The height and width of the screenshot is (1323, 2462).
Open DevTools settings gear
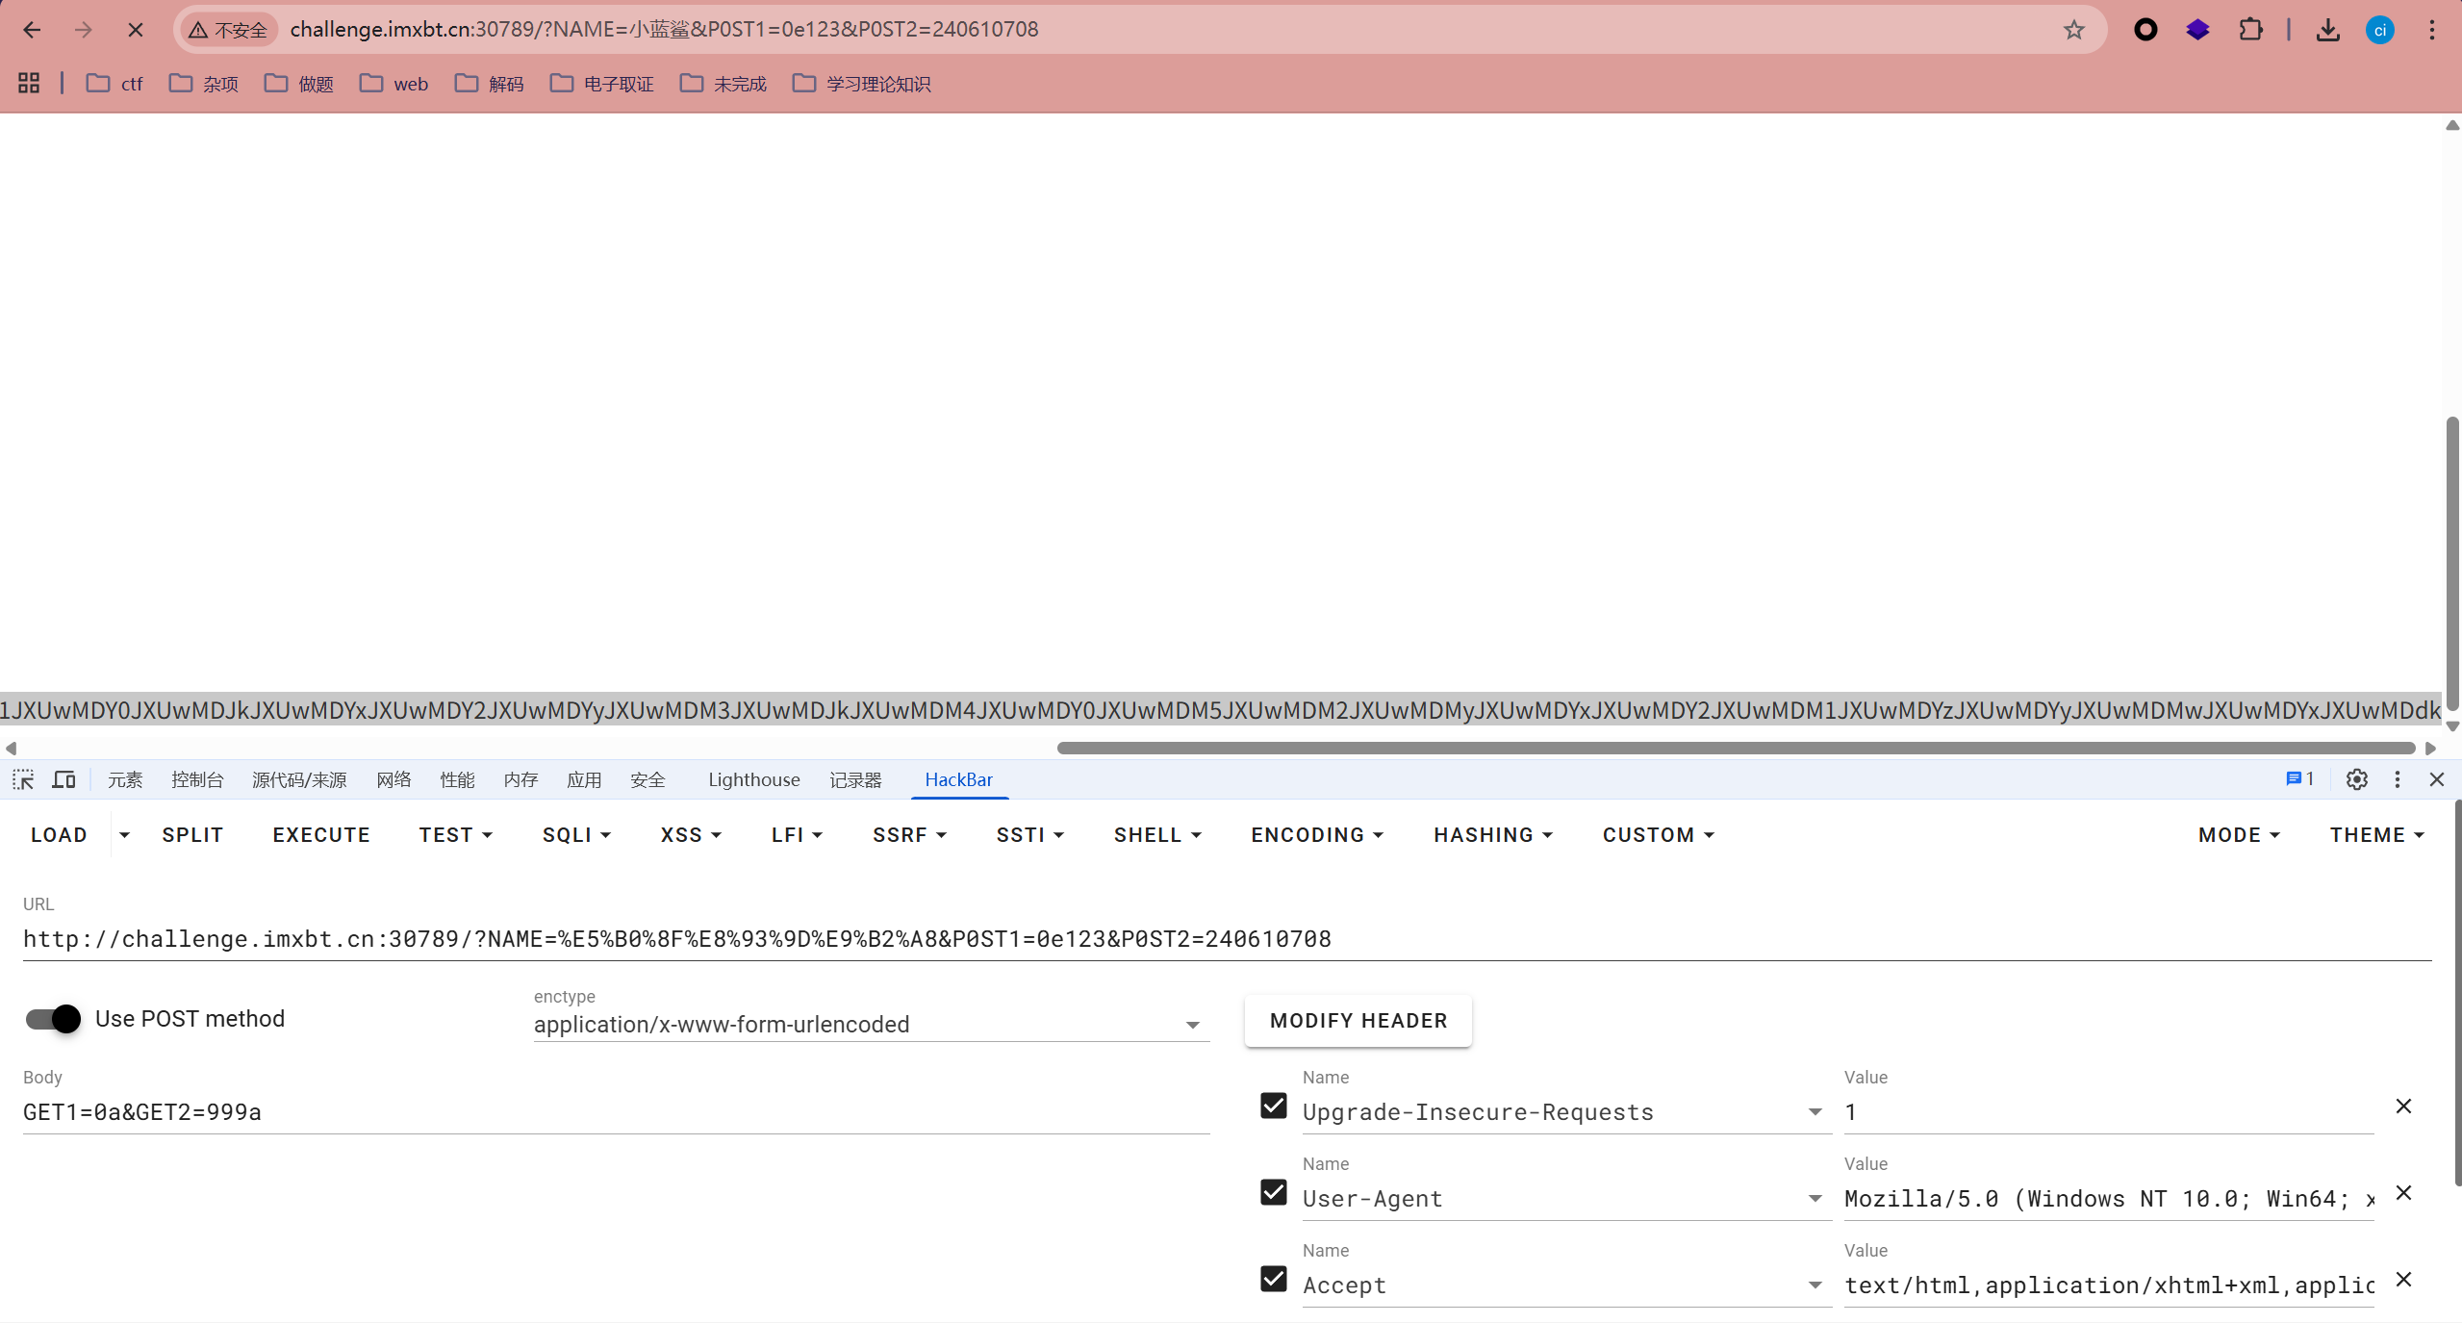click(2356, 779)
